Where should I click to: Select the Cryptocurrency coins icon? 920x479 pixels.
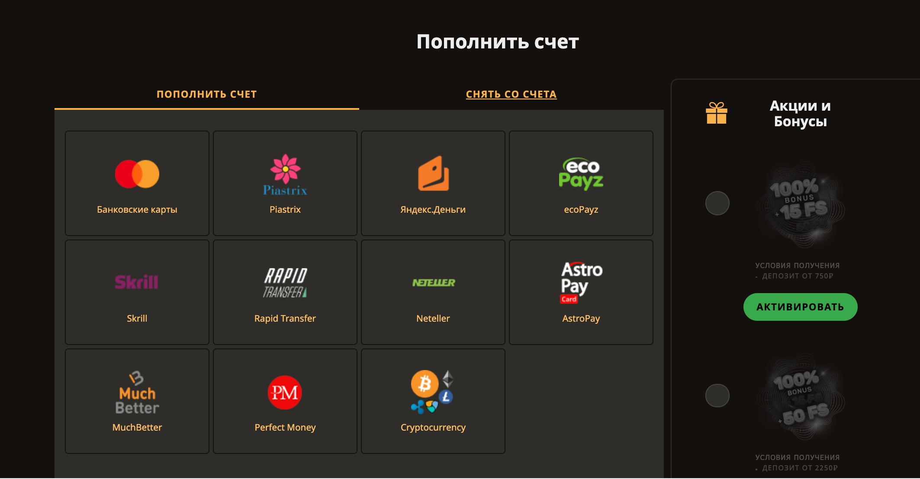click(432, 391)
